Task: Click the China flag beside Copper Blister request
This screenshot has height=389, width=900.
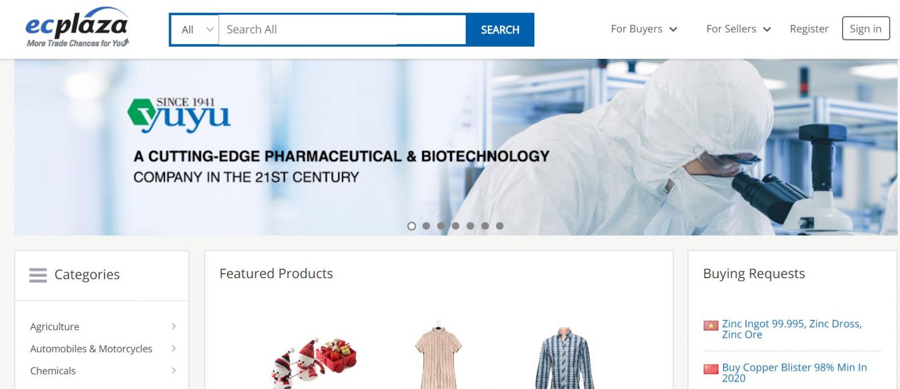Action: (x=711, y=369)
